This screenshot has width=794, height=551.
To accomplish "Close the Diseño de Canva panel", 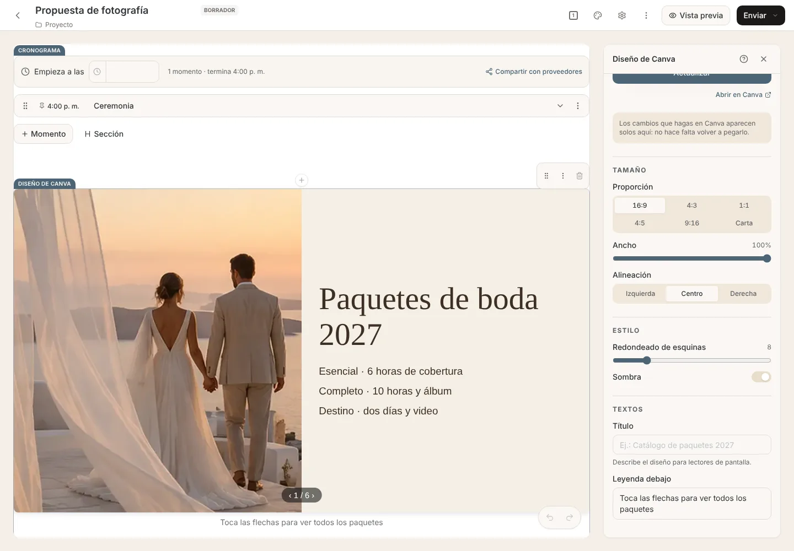I will (764, 59).
